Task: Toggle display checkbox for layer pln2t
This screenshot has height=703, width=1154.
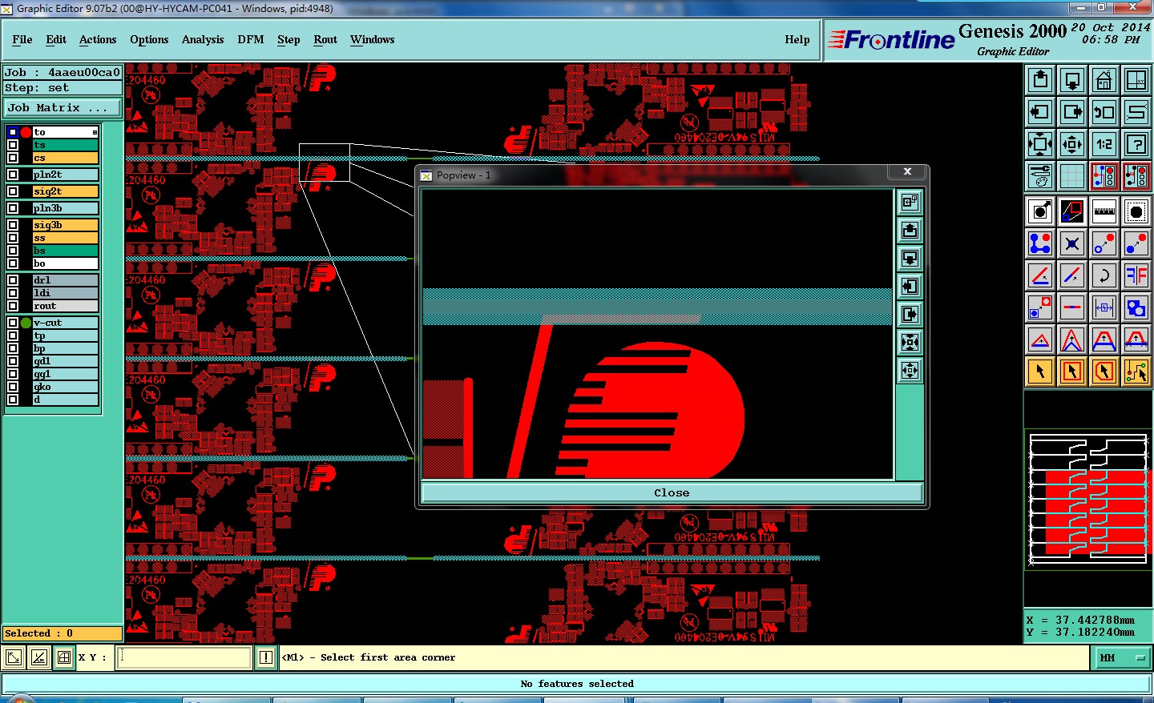Action: click(13, 175)
